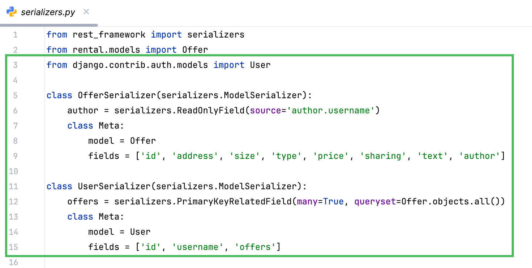This screenshot has width=532, height=268.
Task: Click the model = User assignment on line 14
Action: tap(120, 232)
